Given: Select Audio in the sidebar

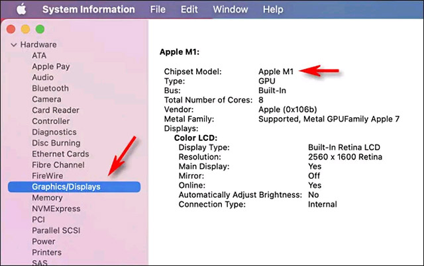Looking at the screenshot, I should click(x=42, y=77).
